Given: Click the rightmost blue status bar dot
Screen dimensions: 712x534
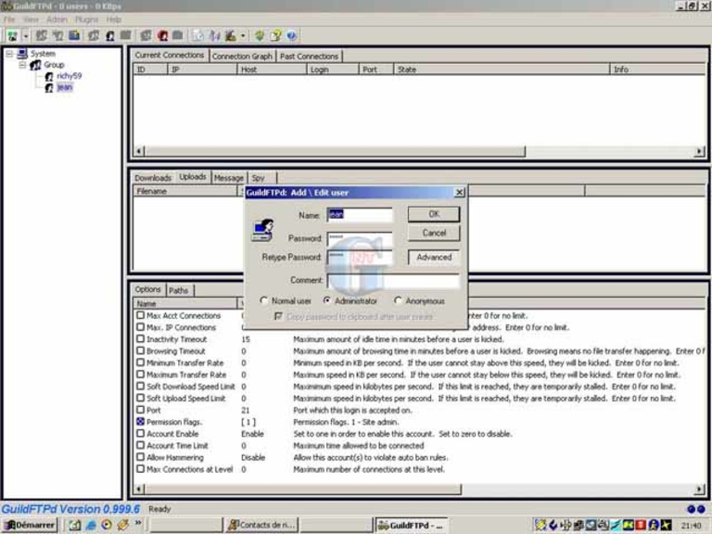Looking at the screenshot, I should [701, 509].
